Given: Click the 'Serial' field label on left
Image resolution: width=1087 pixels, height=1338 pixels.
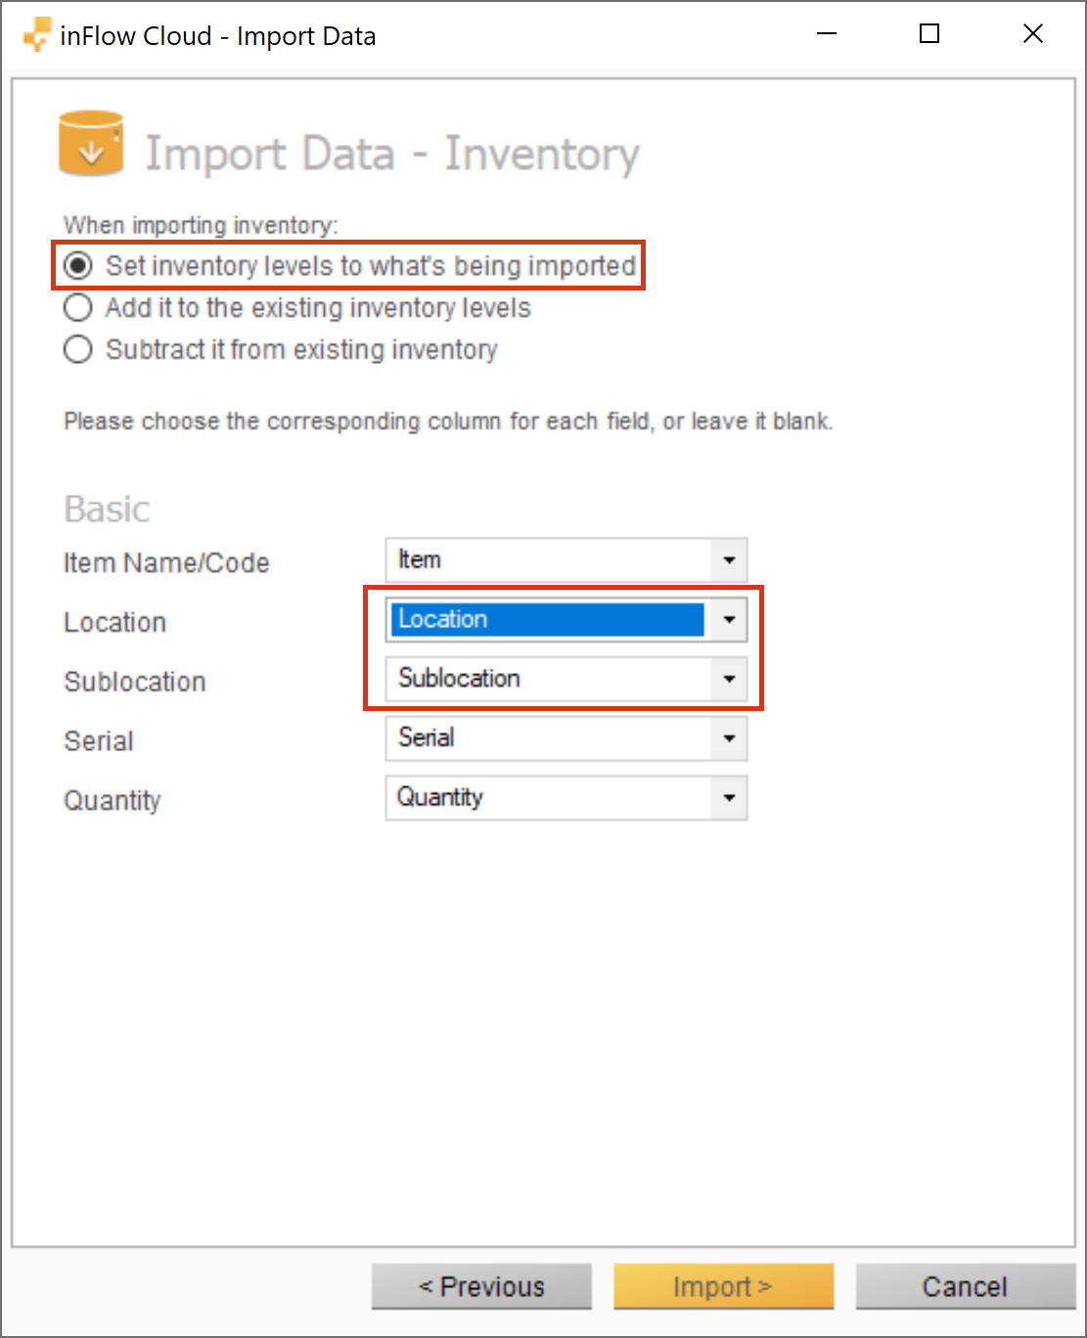Looking at the screenshot, I should 99,741.
